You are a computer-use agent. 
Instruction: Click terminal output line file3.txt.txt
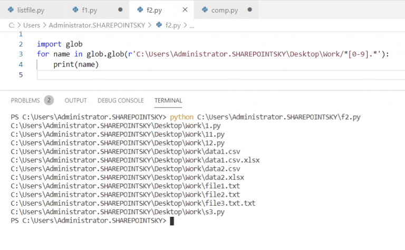click(x=133, y=203)
